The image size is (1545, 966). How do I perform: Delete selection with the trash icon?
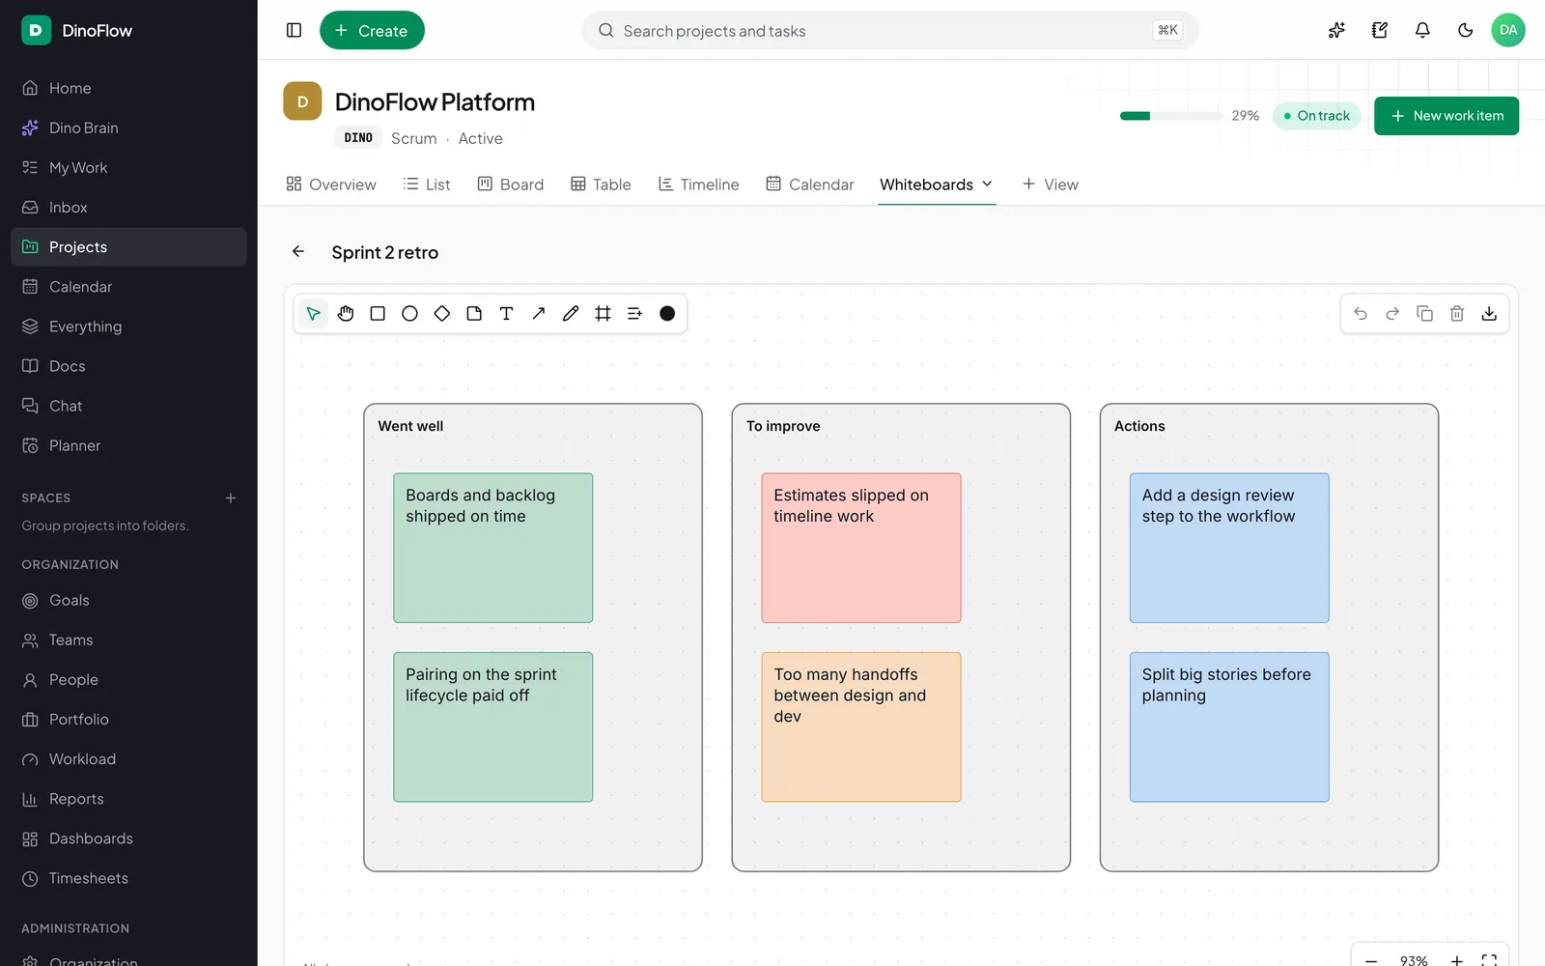pyautogui.click(x=1457, y=314)
